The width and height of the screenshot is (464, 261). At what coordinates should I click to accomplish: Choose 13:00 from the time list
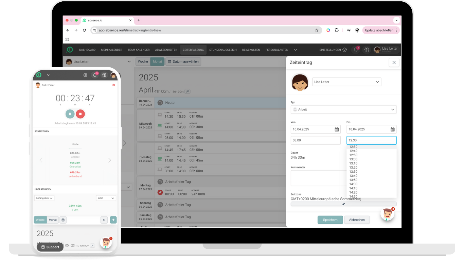tap(353, 159)
